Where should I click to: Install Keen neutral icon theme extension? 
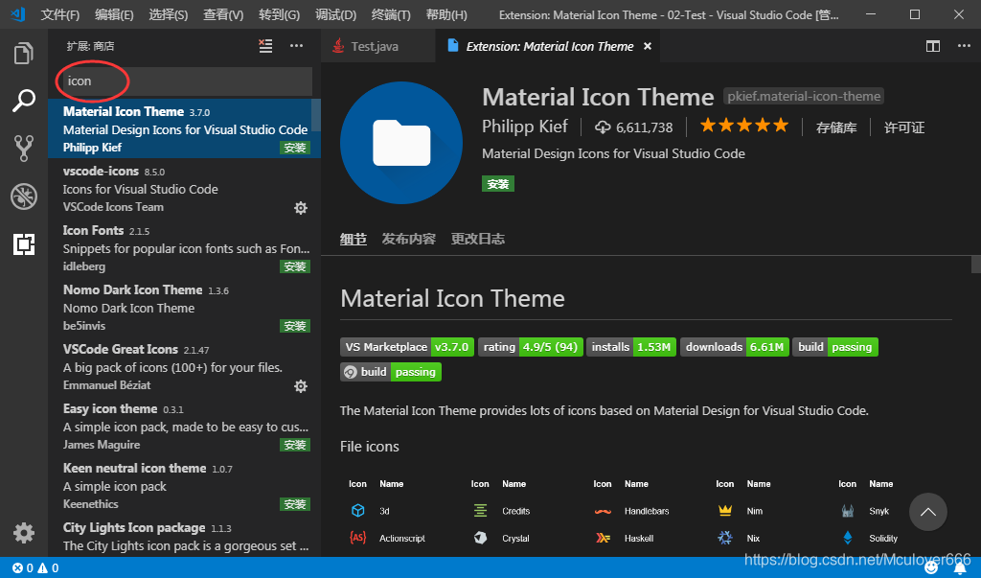[x=295, y=505]
